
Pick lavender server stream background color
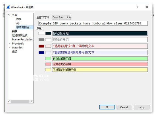click(48, 53)
